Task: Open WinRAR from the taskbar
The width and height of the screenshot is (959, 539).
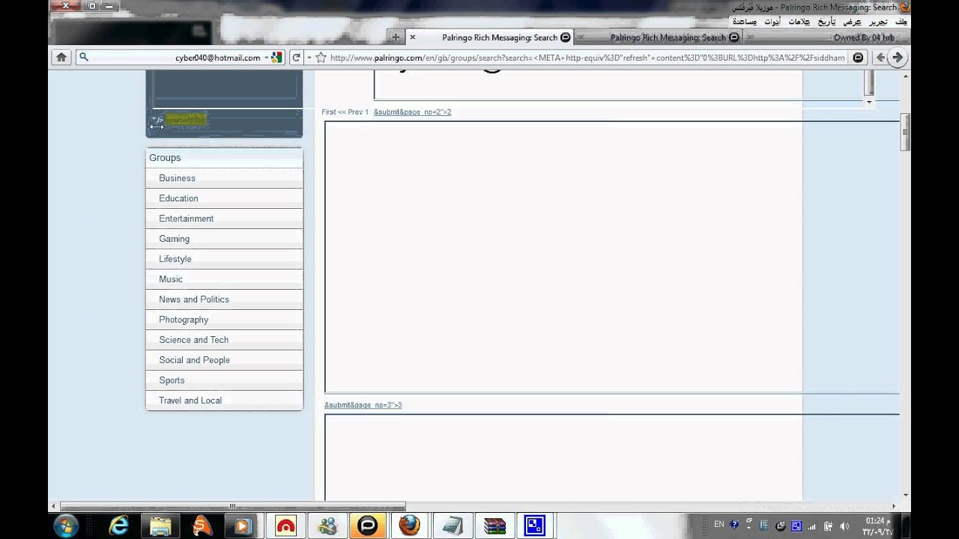Action: (x=494, y=526)
